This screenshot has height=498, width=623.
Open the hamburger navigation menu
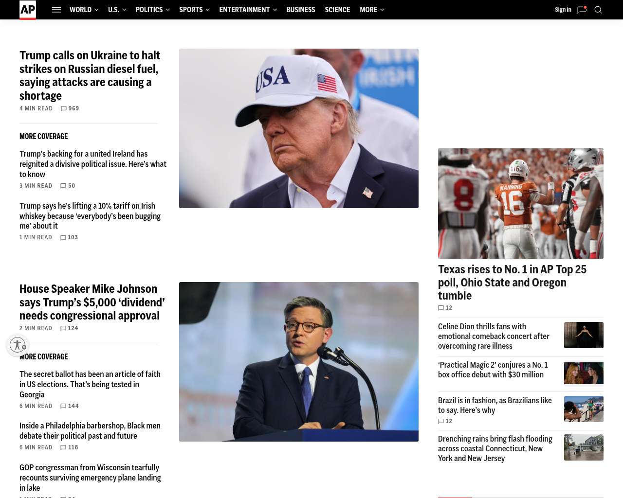pos(56,10)
